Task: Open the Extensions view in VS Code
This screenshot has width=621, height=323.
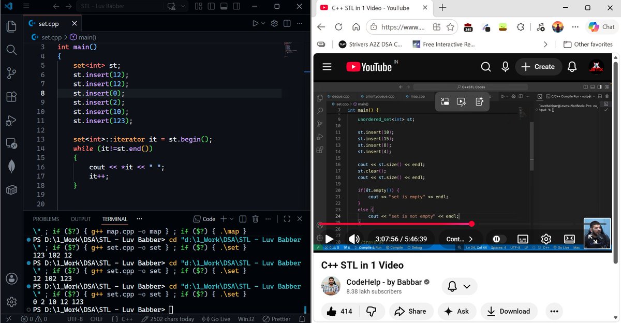Action: (x=11, y=96)
